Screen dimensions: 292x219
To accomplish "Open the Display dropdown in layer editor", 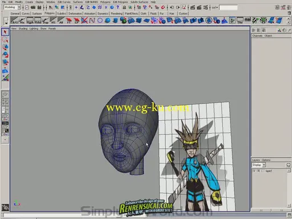I will pyautogui.click(x=258, y=165).
